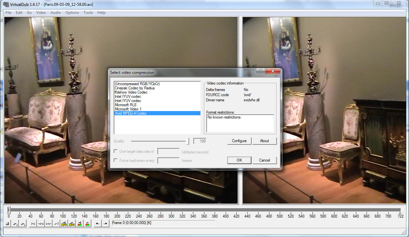Click the Quality slider handle
The image size is (409, 237).
(x=187, y=141)
